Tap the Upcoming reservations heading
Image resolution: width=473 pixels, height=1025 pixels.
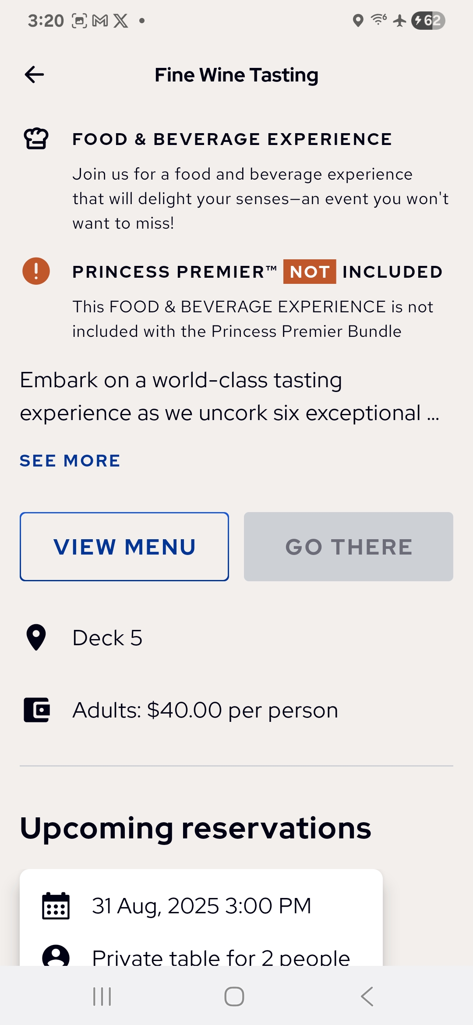tap(195, 828)
